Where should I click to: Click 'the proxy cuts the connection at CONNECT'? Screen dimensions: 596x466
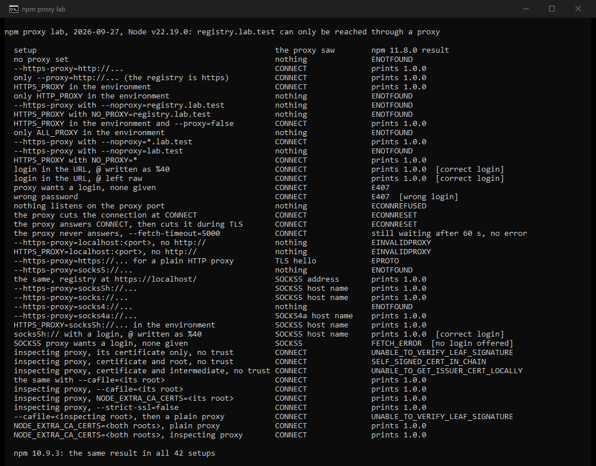[105, 215]
